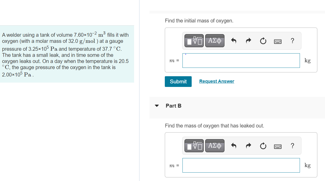This screenshot has height=181, width=325.
Task: Open math templates in Part B toolbar
Action: point(194,146)
